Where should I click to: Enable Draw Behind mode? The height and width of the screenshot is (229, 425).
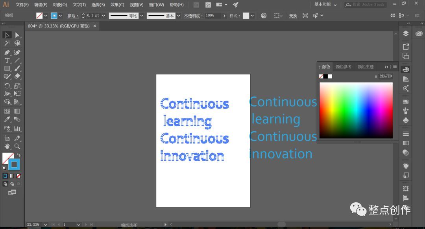(12, 184)
